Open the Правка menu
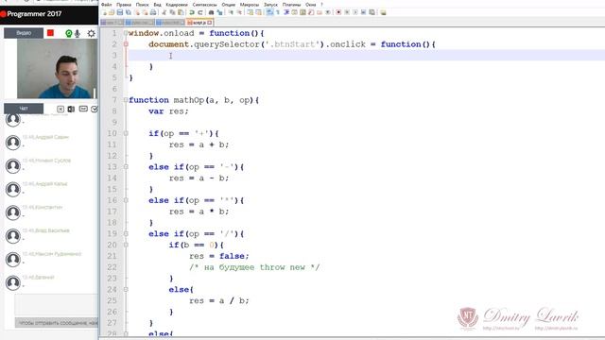 coord(124,5)
